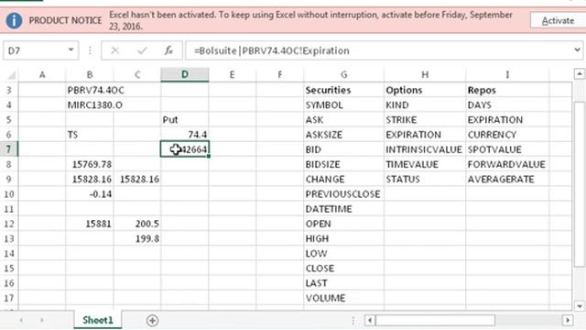Select the PREVIOUSCLOSE cell
Viewport: 586px width, 330px height.
[344, 194]
